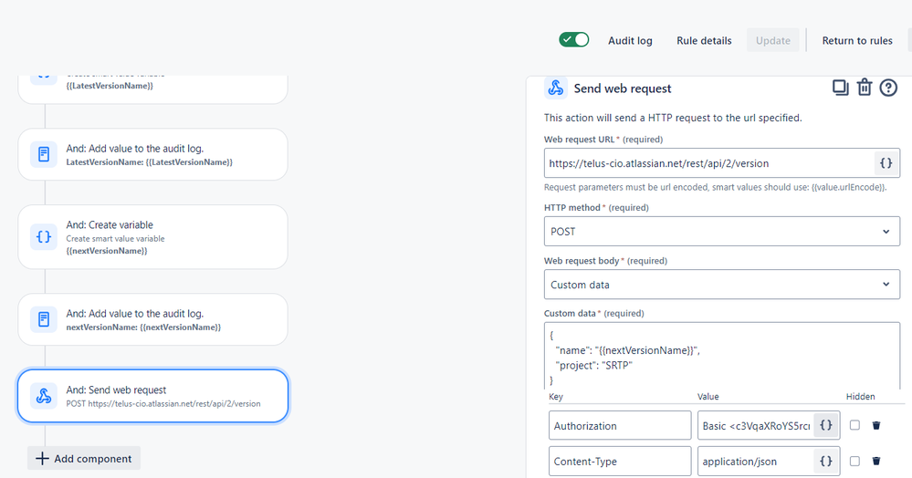Check Hidden for the Authorization header
The width and height of the screenshot is (912, 478).
tap(854, 425)
